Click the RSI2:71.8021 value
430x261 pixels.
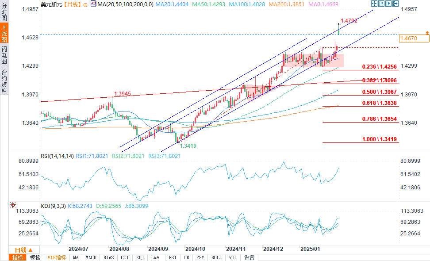[x=128, y=156]
